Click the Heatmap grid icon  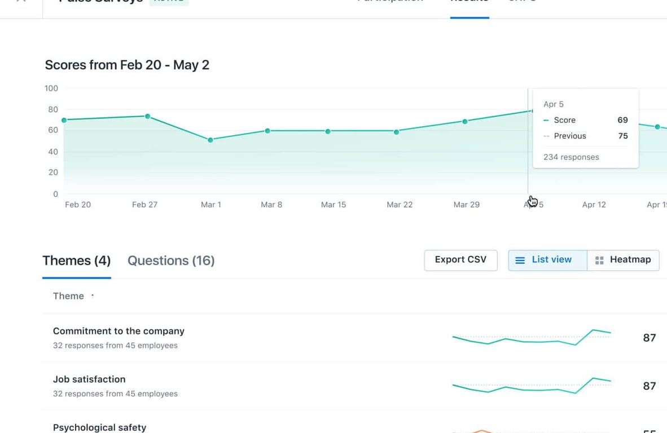point(599,260)
